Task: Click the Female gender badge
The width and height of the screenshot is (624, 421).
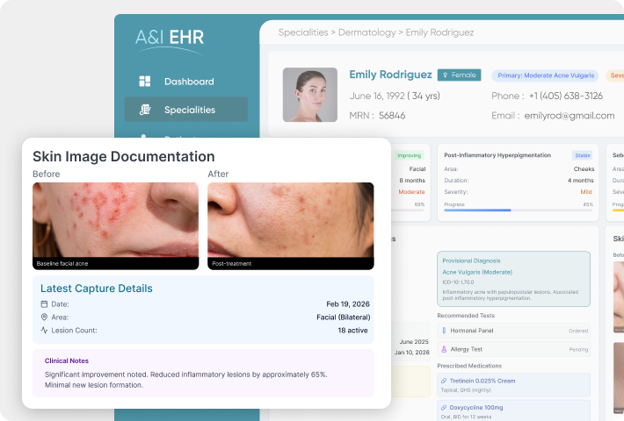Action: coord(460,75)
